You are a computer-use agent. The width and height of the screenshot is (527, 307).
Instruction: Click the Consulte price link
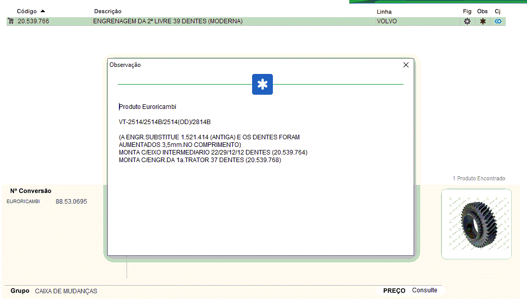(x=424, y=290)
